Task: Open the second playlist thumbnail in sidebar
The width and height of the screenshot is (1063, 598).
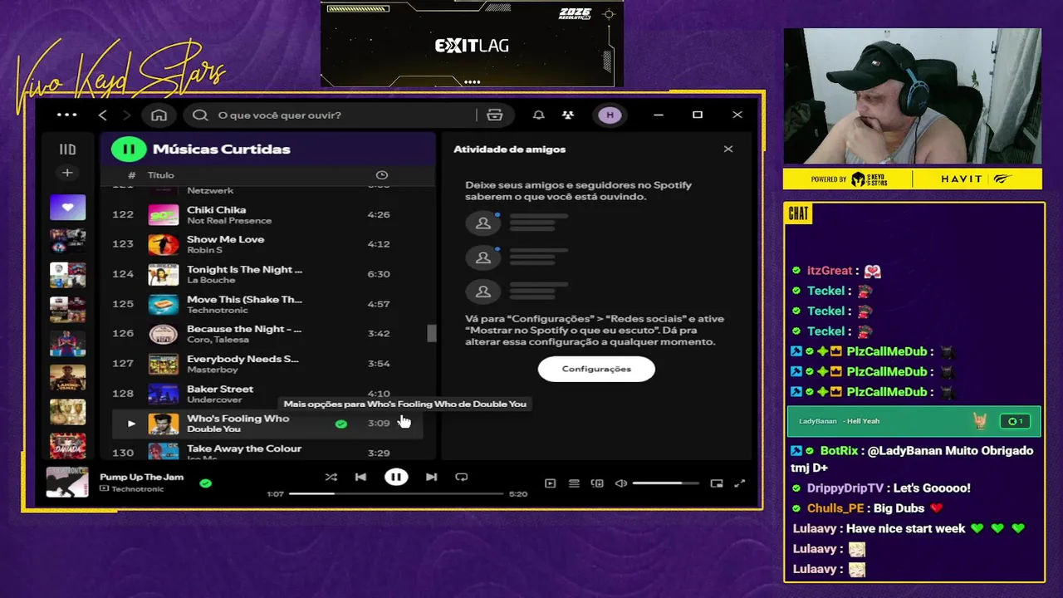Action: coord(67,241)
